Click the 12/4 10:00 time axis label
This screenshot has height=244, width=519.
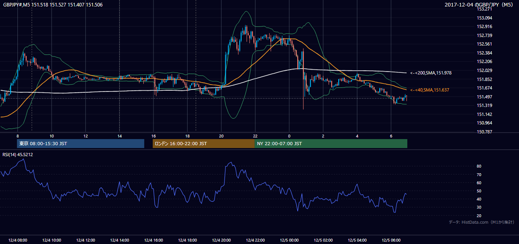click(52, 240)
